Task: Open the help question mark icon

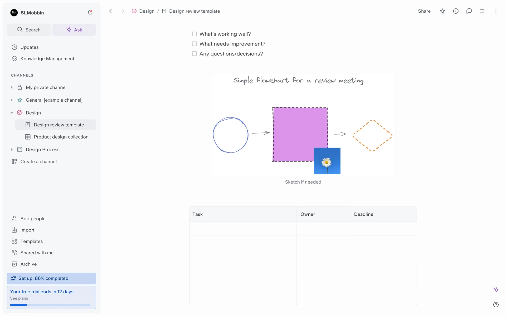Action: tap(496, 305)
